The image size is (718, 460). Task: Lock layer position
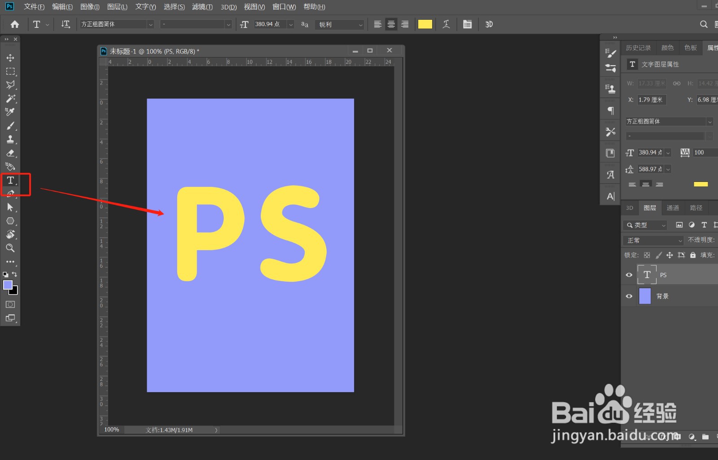[670, 255]
